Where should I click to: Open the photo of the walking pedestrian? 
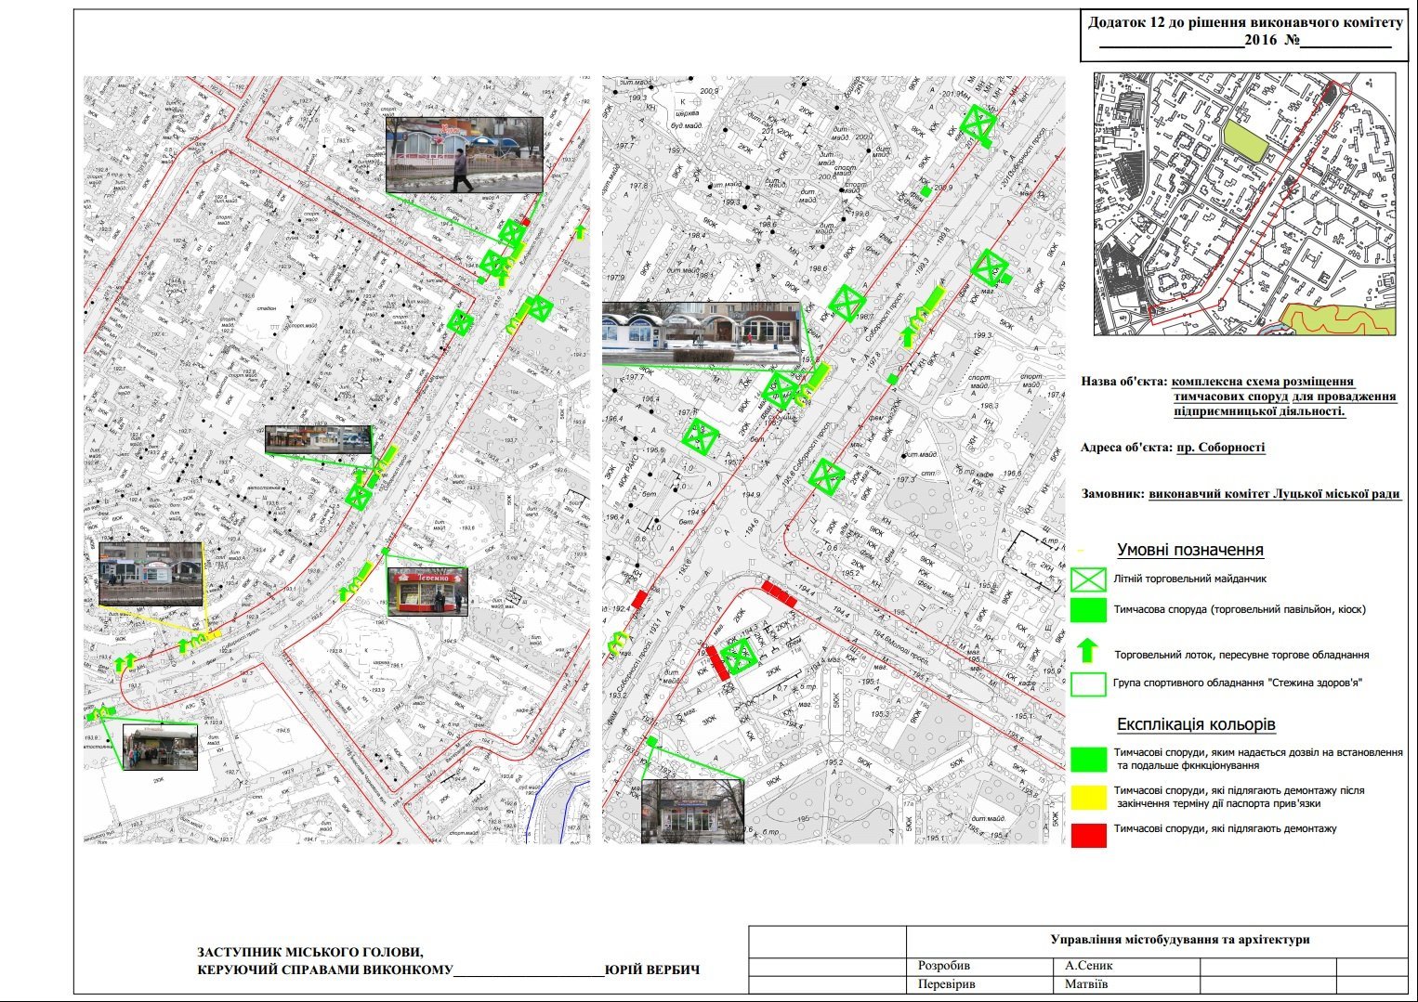pyautogui.click(x=464, y=155)
